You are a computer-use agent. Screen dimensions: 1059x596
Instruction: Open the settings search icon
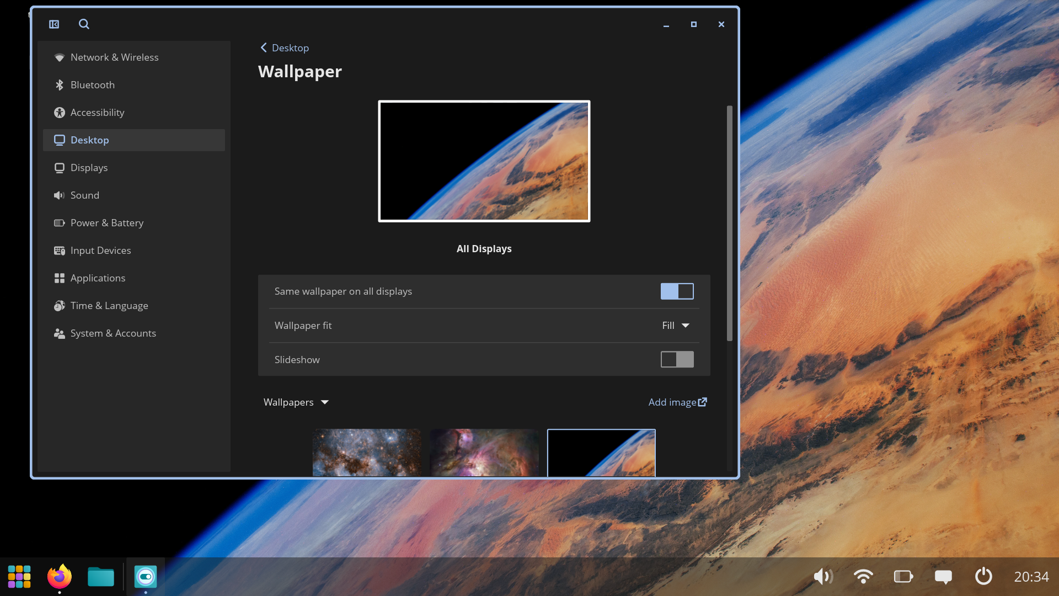pyautogui.click(x=84, y=24)
